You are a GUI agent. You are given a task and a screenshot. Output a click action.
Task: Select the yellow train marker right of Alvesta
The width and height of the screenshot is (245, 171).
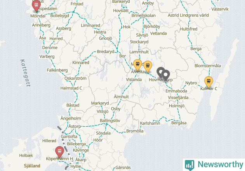(148, 66)
